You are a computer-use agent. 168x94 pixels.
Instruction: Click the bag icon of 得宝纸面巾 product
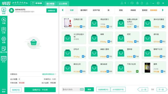[x=94, y=23]
